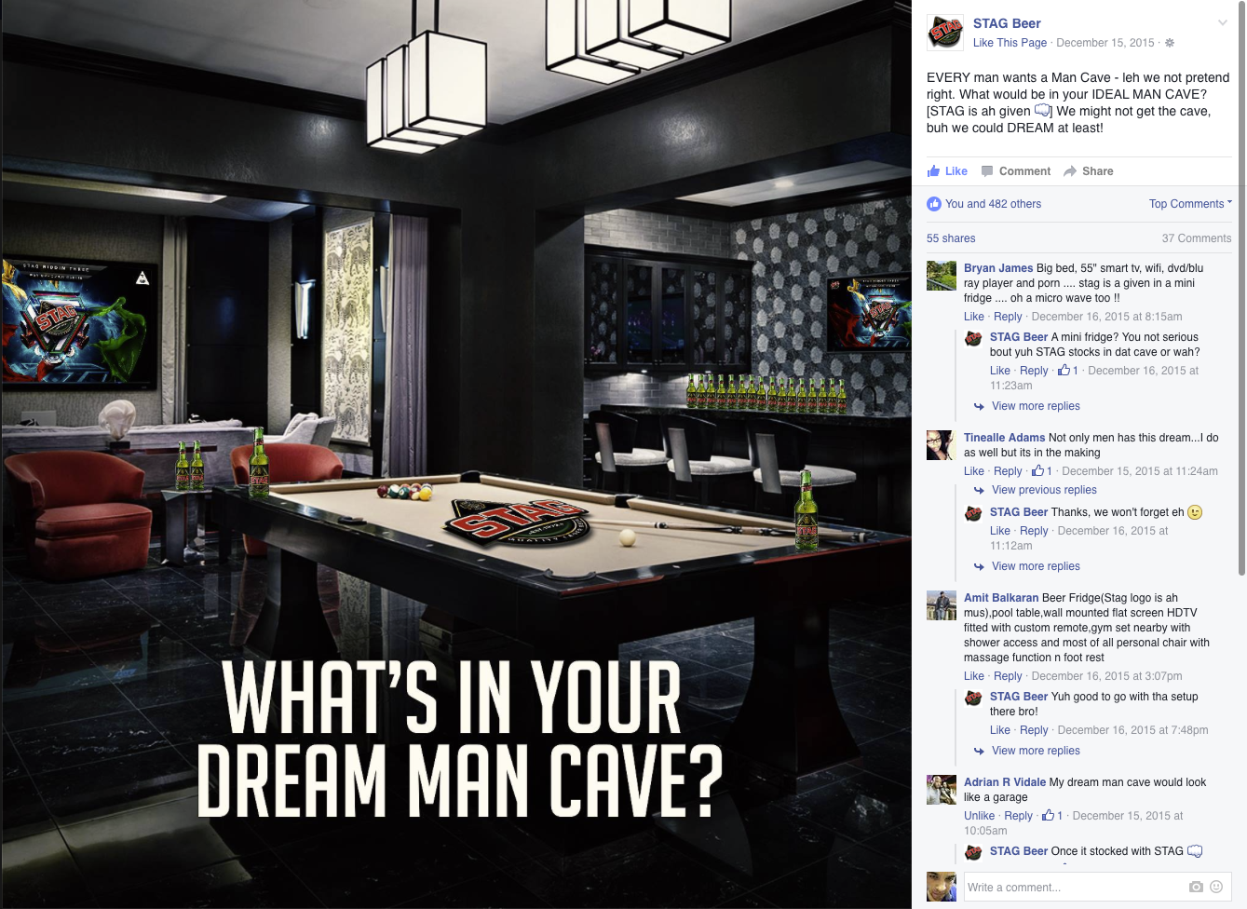Expand previous replies under Tinealle Adams comment

click(1044, 490)
